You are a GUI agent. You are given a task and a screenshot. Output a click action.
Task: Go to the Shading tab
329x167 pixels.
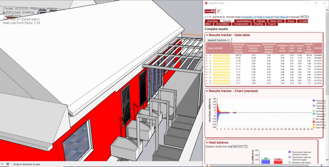(x=258, y=24)
